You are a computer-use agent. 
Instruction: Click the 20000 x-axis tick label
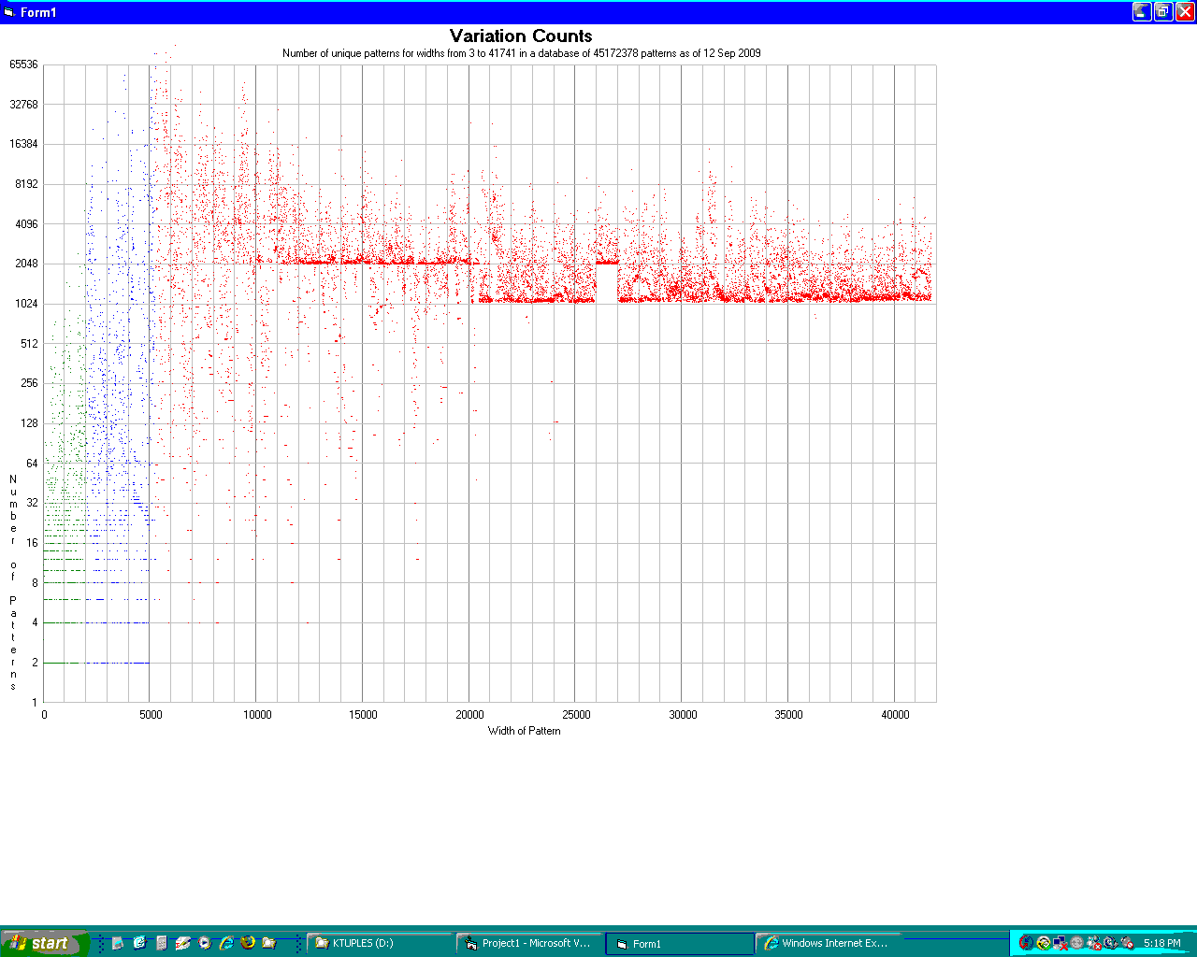click(x=469, y=715)
